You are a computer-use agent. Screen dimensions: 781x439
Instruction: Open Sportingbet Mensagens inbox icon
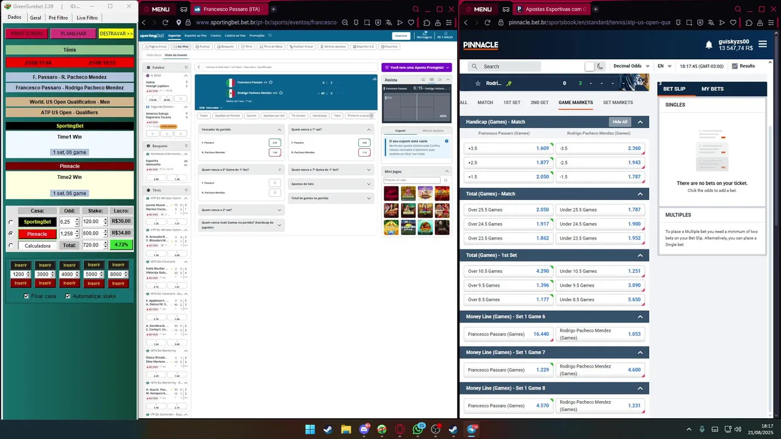tap(424, 35)
